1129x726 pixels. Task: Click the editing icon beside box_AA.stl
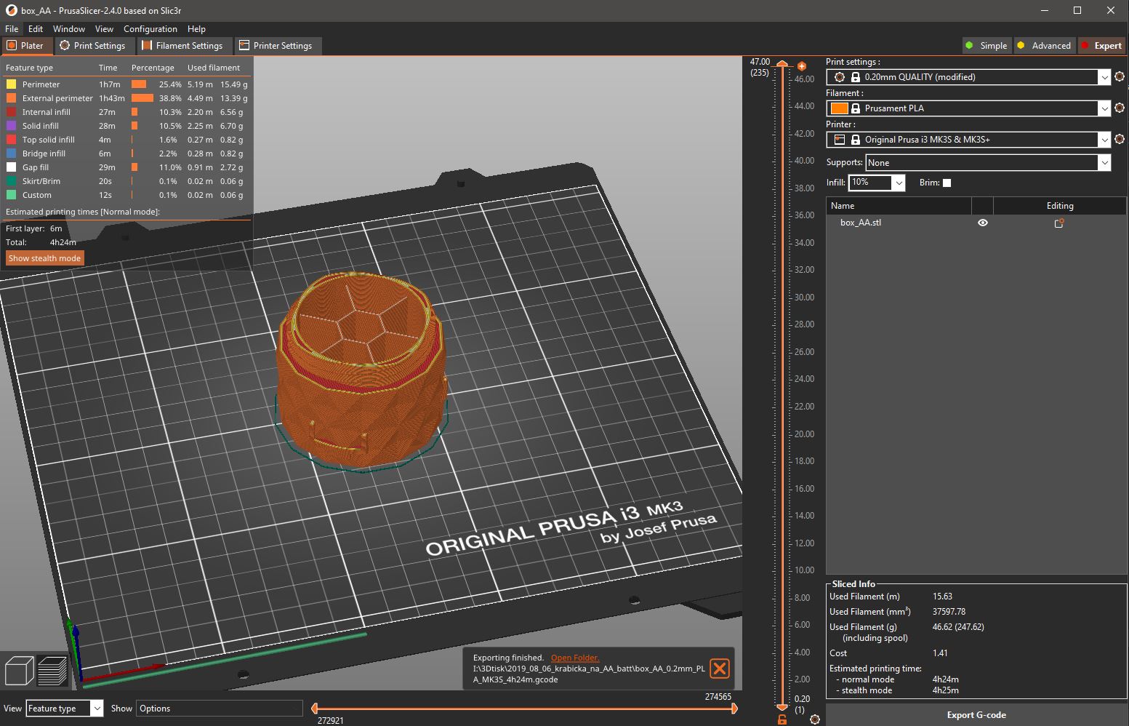1058,223
